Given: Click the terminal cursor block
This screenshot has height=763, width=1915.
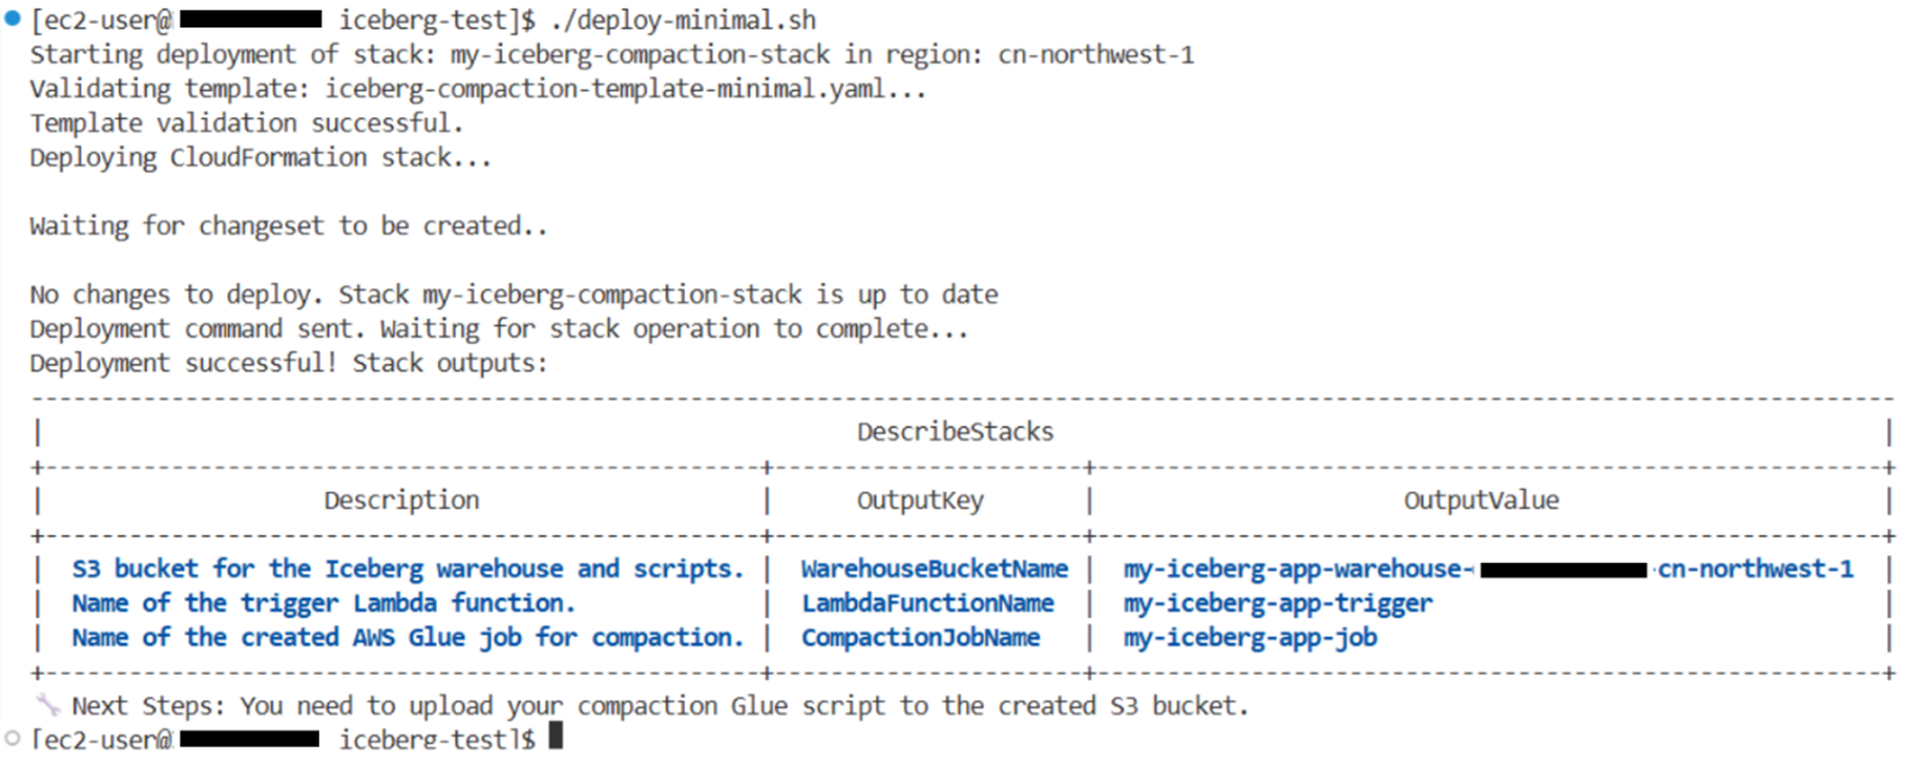Looking at the screenshot, I should pyautogui.click(x=556, y=736).
